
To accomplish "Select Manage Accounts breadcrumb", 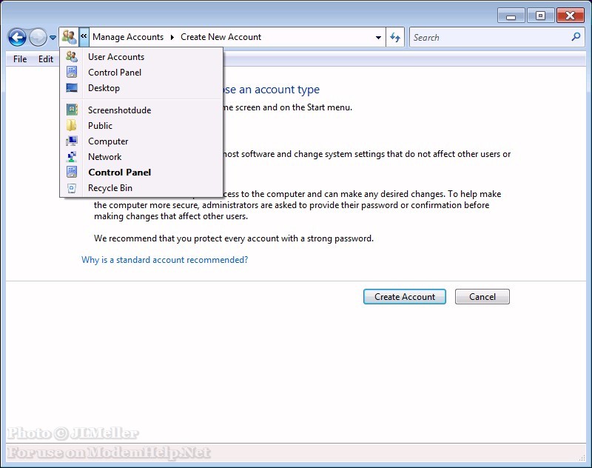I will pyautogui.click(x=128, y=37).
